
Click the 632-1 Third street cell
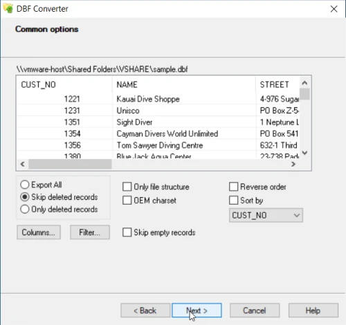[x=277, y=145]
